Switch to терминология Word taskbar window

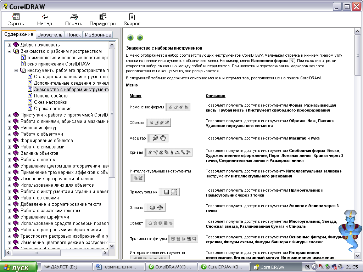tap(119, 267)
